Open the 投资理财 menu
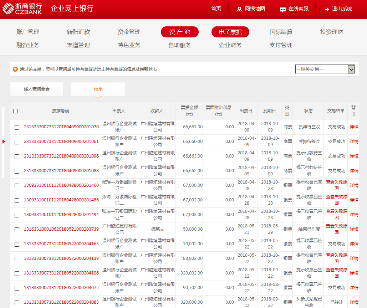Screen dimensions: 367x308 click(332, 32)
